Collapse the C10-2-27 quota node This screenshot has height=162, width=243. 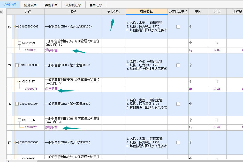tap(19, 81)
